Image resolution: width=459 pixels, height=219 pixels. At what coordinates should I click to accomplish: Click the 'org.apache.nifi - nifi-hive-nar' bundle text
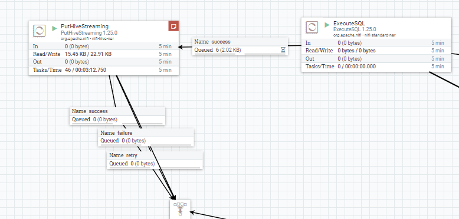87,38
